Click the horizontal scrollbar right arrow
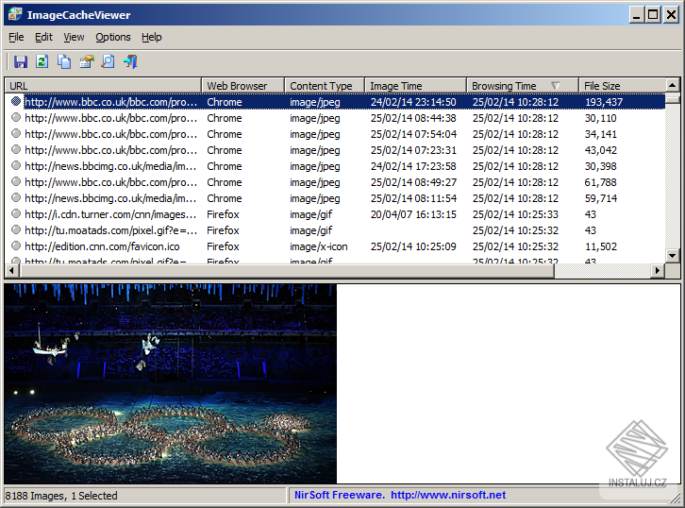 pyautogui.click(x=658, y=271)
